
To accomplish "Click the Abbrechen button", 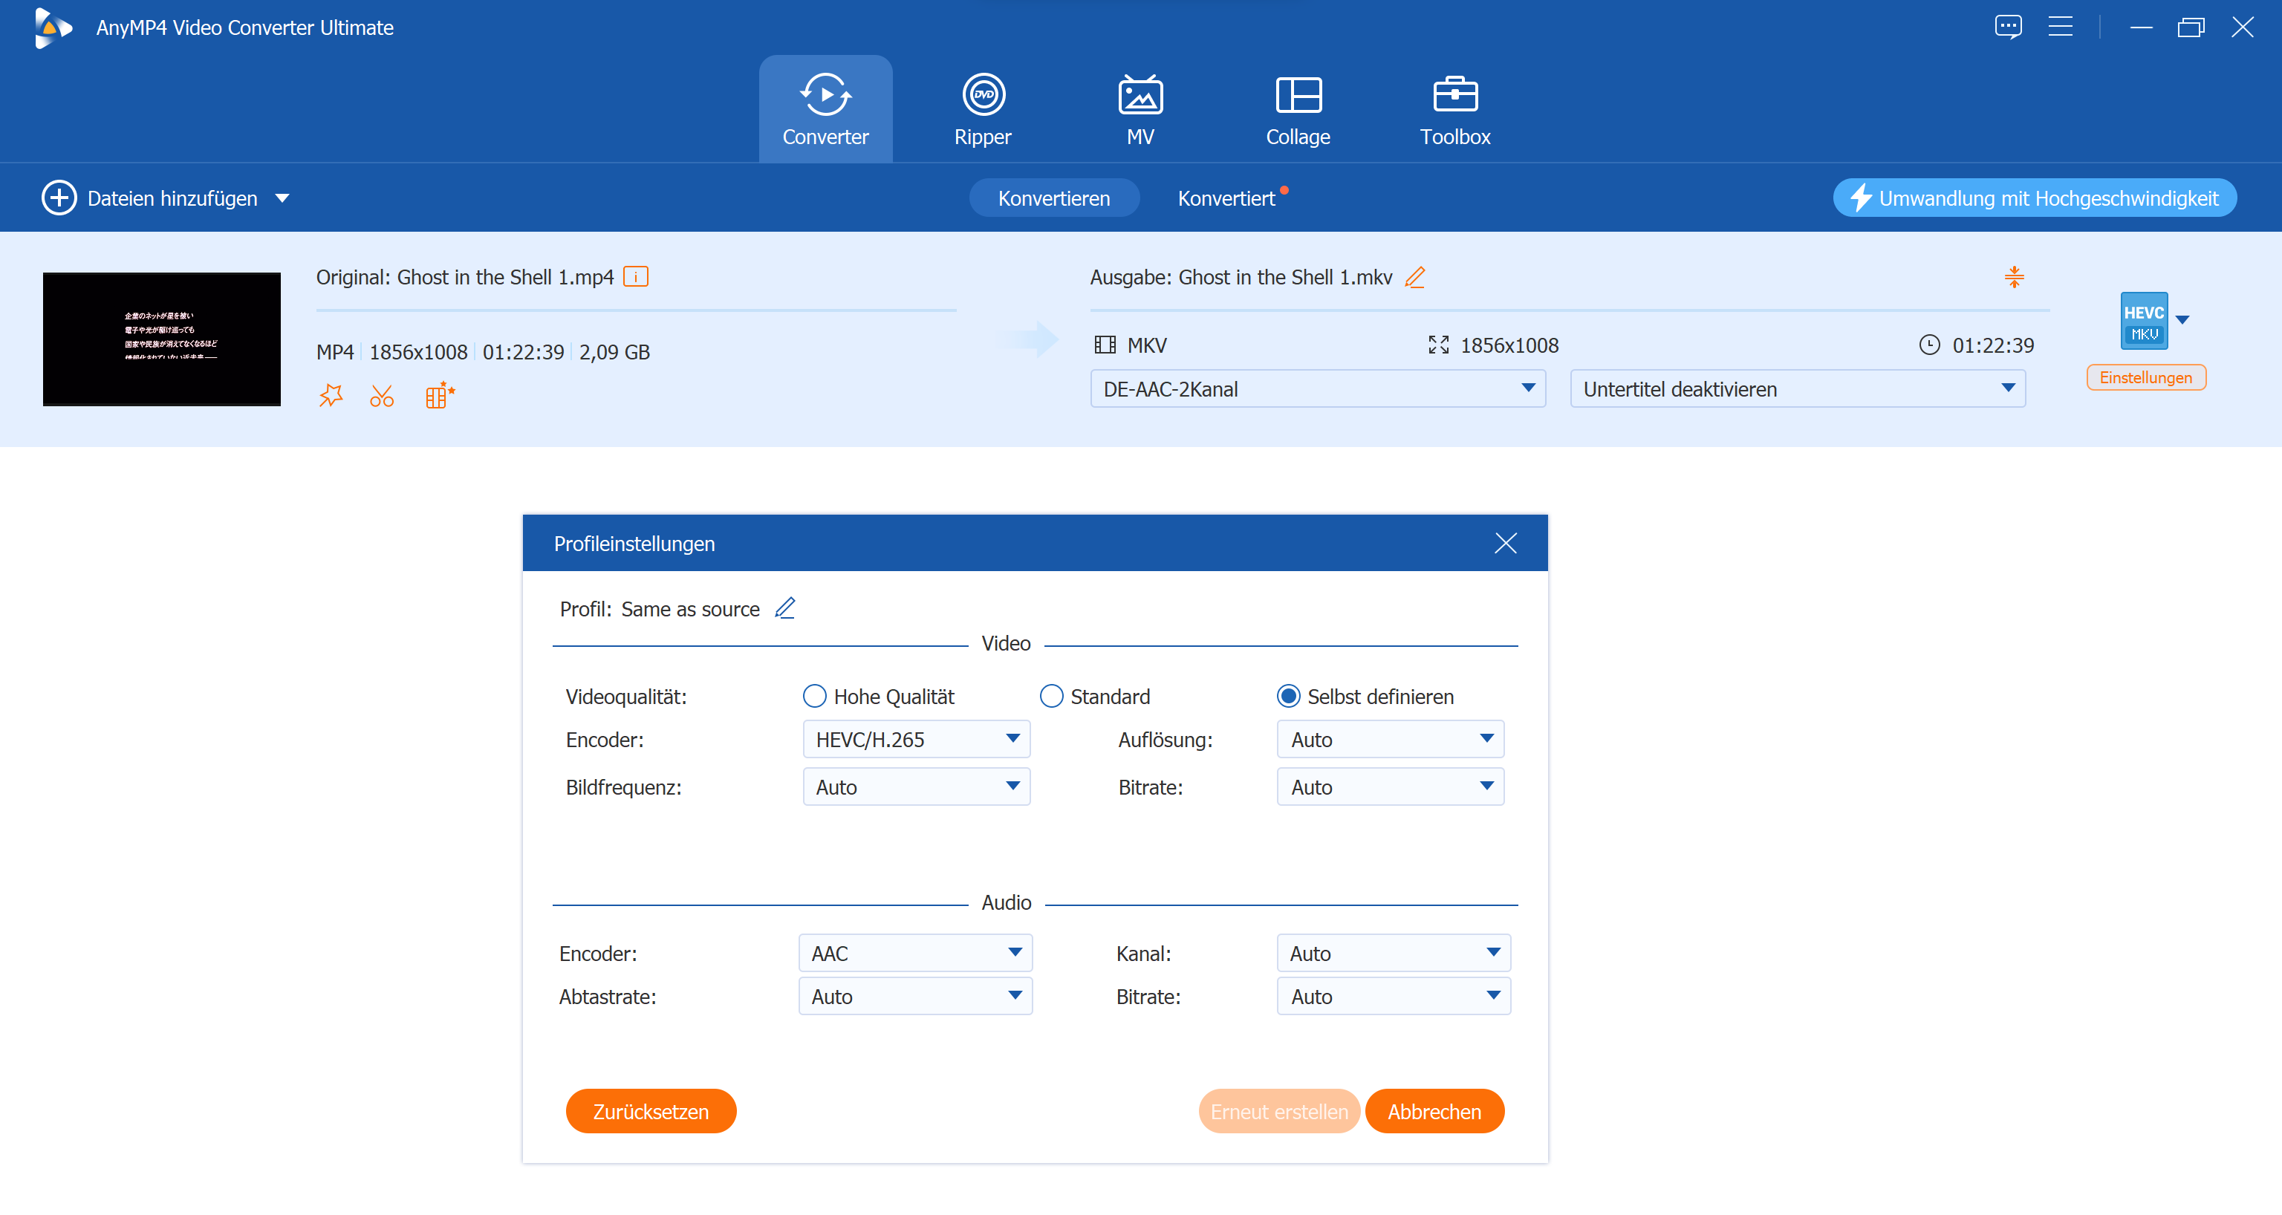I will 1434,1111.
